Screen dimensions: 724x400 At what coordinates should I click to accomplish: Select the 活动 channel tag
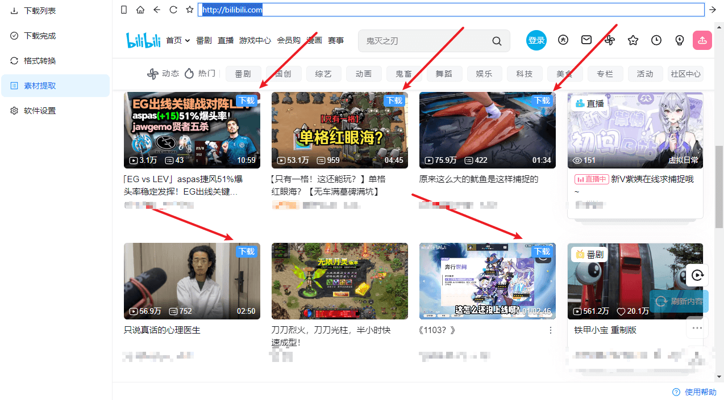645,74
